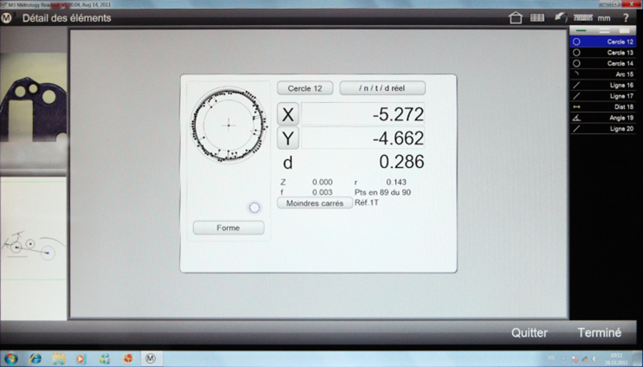This screenshot has width=643, height=367.
Task: Click the ruler scale icon
Action: tap(582, 17)
